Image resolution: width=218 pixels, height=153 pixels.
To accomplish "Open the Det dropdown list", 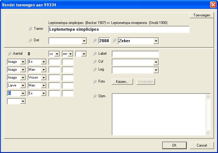I will (84, 41).
